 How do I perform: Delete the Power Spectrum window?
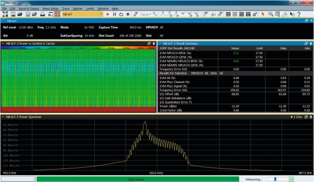tap(311, 117)
